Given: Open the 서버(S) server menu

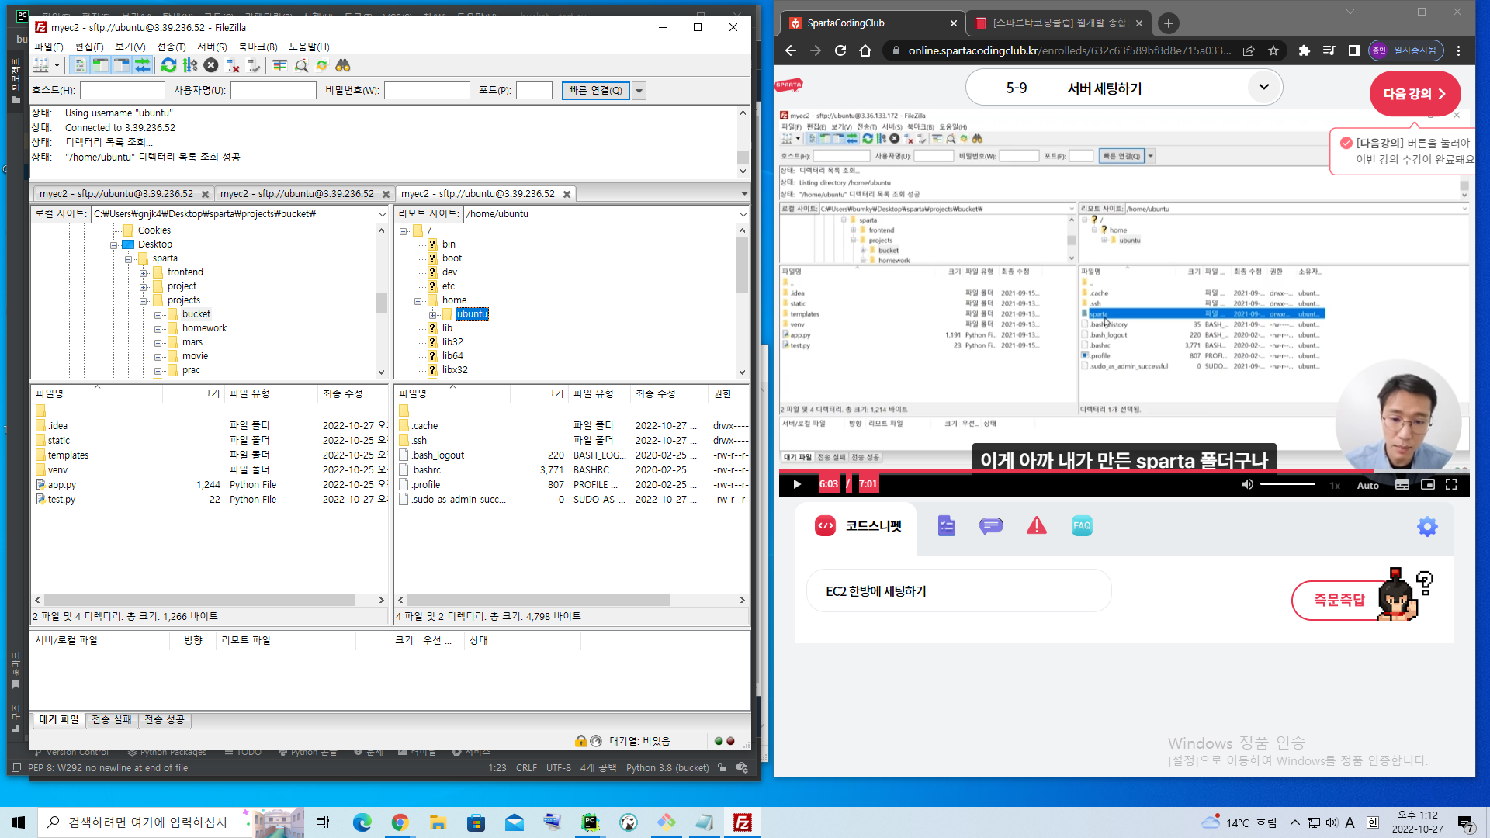Looking at the screenshot, I should click(212, 47).
